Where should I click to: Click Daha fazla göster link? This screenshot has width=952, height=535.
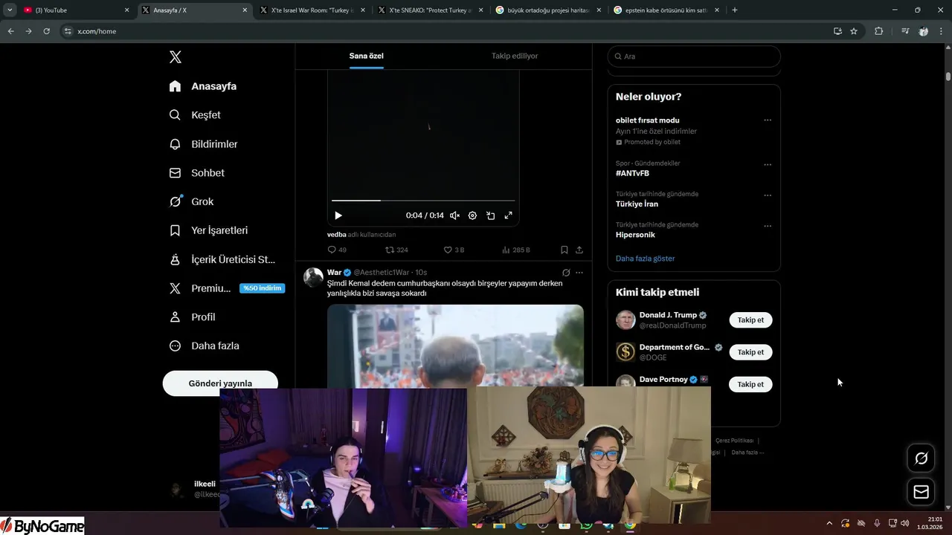tap(645, 259)
